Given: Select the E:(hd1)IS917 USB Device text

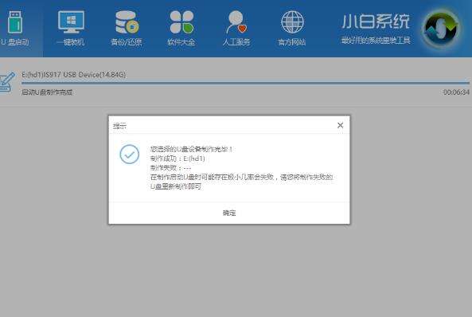Looking at the screenshot, I should pyautogui.click(x=73, y=74).
